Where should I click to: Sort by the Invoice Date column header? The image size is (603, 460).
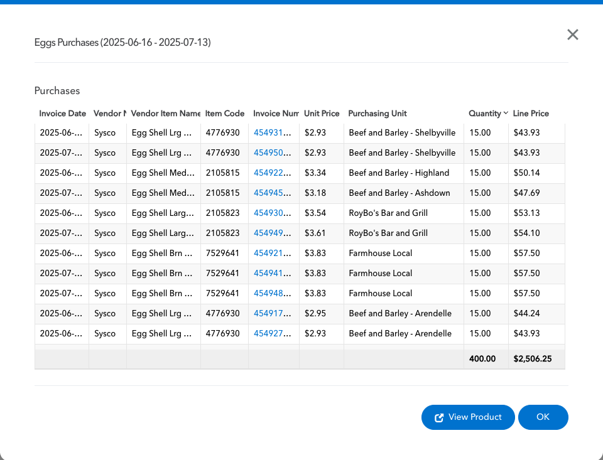pyautogui.click(x=62, y=114)
